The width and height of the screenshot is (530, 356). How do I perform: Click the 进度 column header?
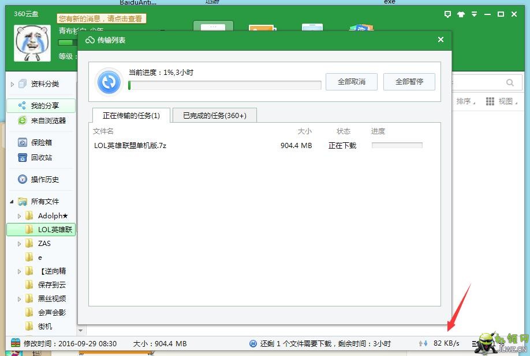coord(378,131)
